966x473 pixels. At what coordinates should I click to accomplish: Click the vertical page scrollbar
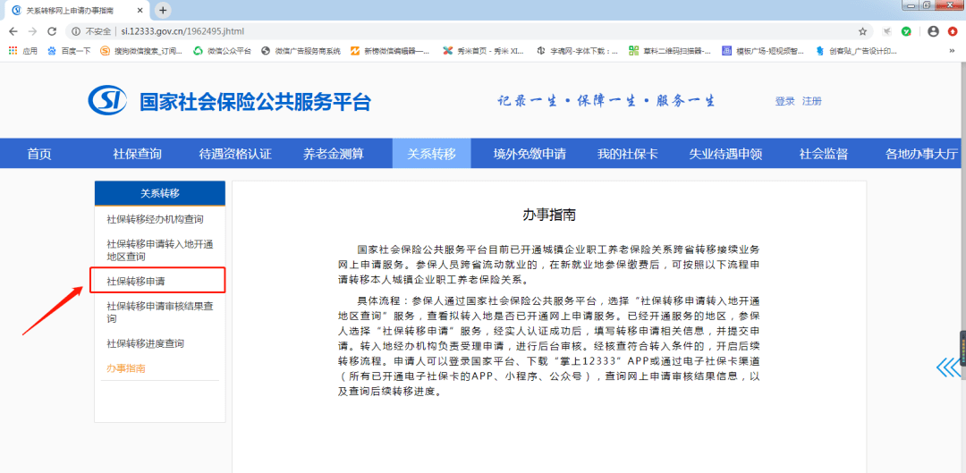coord(962,247)
